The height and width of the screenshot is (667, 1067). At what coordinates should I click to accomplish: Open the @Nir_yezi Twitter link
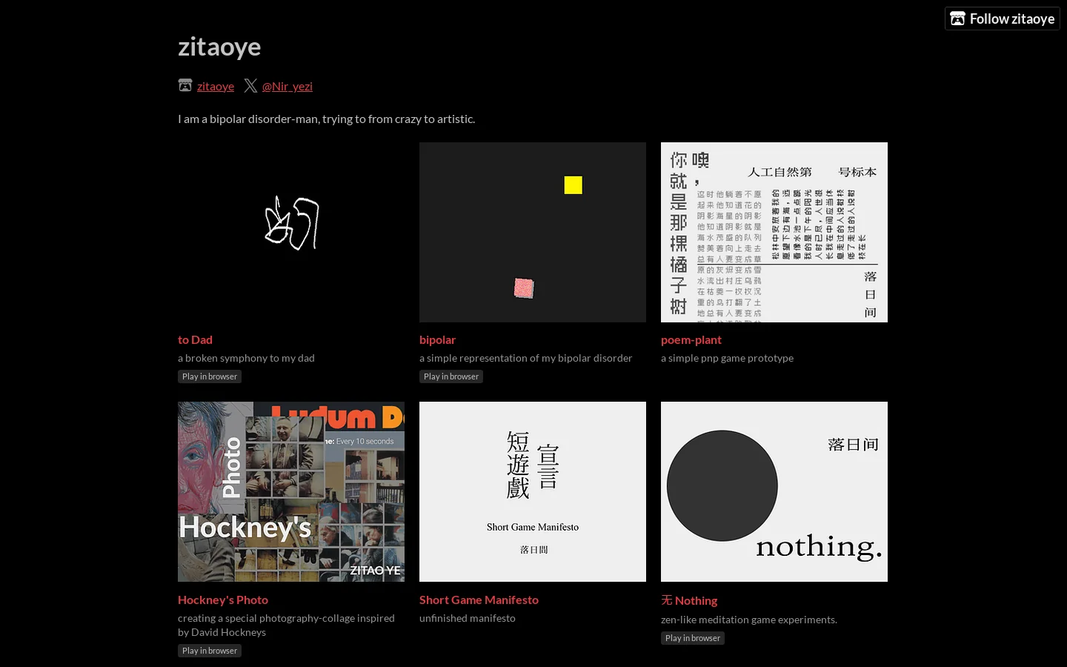tap(287, 86)
